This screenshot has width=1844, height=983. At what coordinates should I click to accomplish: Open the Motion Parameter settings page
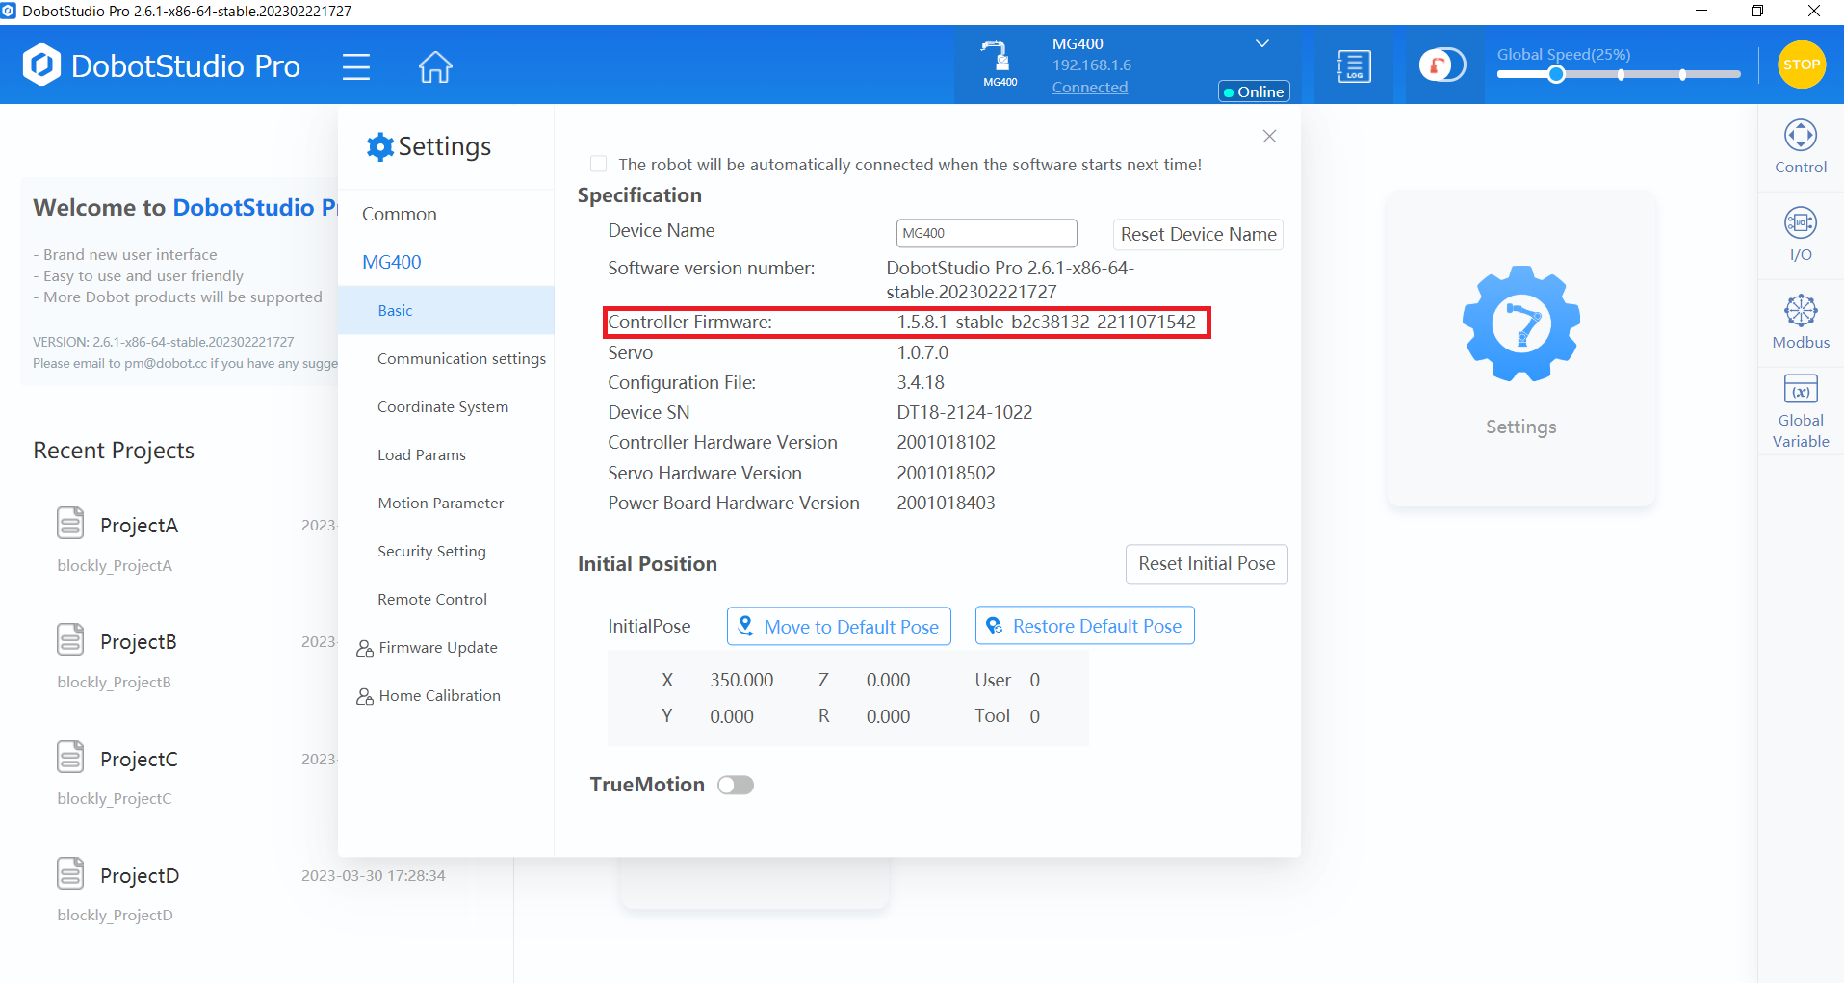(x=440, y=503)
